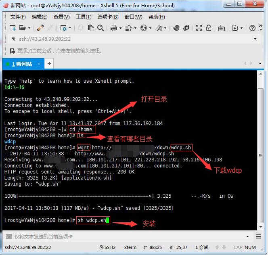Image resolution: width=268 pixels, height=255 pixels.
Task: Click the status bar up arrow
Action: point(217,247)
